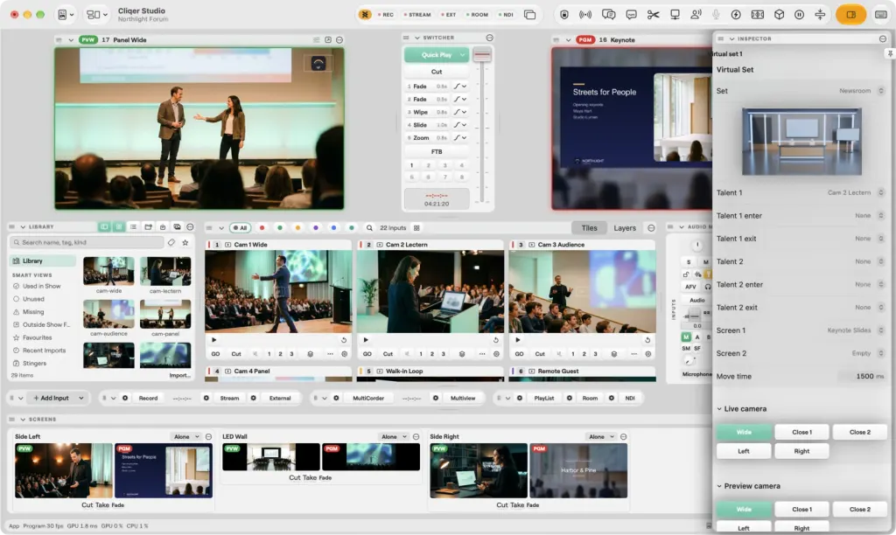The width and height of the screenshot is (896, 535).
Task: Select the cam-lectern library thumbnail
Action: pyautogui.click(x=165, y=271)
